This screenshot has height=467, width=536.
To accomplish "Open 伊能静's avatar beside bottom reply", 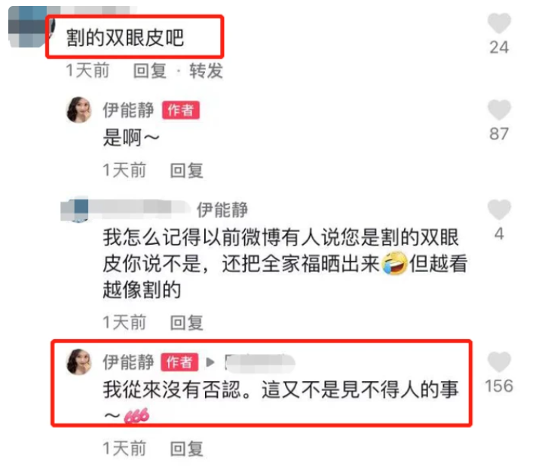I will pos(79,362).
